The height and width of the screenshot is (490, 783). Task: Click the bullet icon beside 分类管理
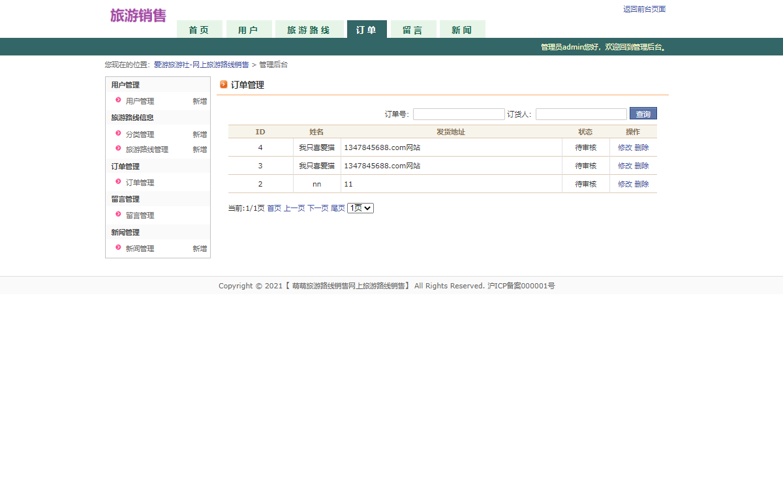[x=118, y=134]
